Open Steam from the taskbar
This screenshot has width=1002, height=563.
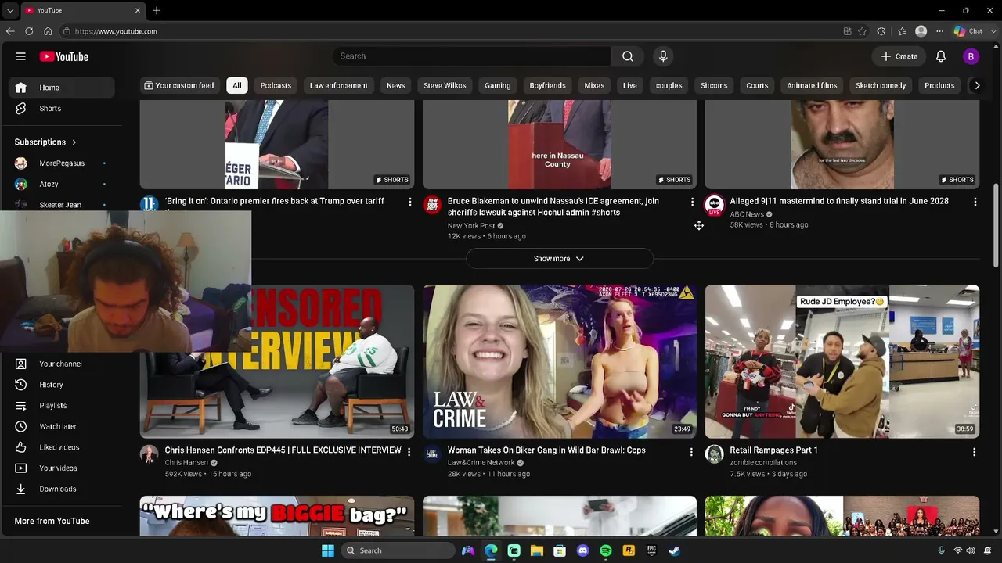coord(674,550)
